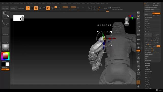Screen dimensions: 163x92
Task: Open the Texture Off selector
Action: tap(5, 39)
